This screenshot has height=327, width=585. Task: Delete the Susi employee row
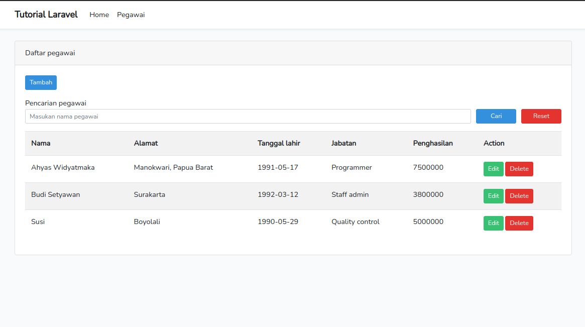[519, 223]
